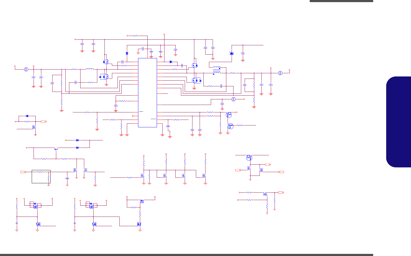
Task: Click the gray bar along the bottom
Action: pyautogui.click(x=187, y=255)
